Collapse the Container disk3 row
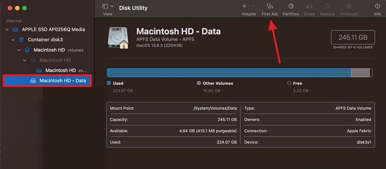 [x=13, y=40]
